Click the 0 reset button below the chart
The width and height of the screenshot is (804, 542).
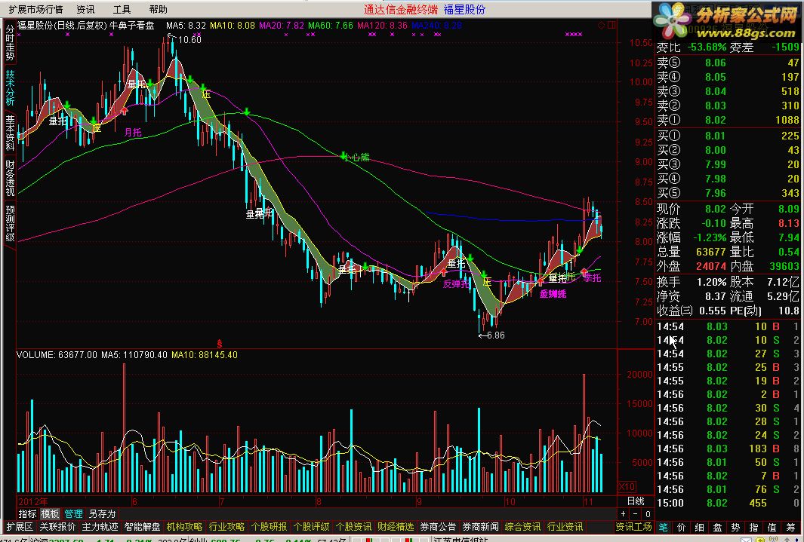[x=648, y=514]
